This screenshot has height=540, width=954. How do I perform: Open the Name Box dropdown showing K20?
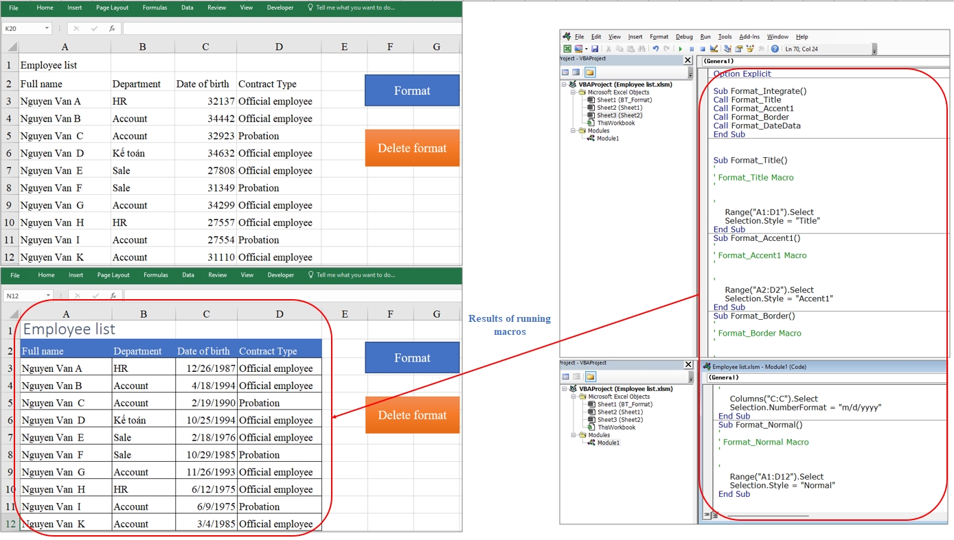tap(47, 29)
